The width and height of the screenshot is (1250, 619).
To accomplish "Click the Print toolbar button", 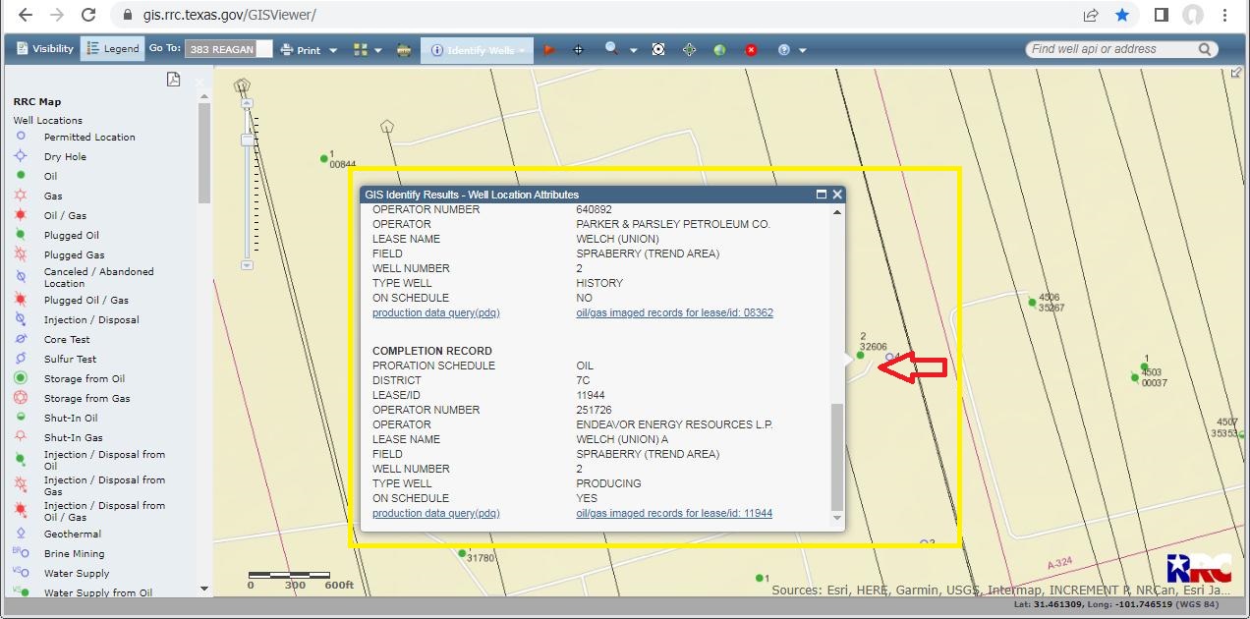I will [301, 50].
